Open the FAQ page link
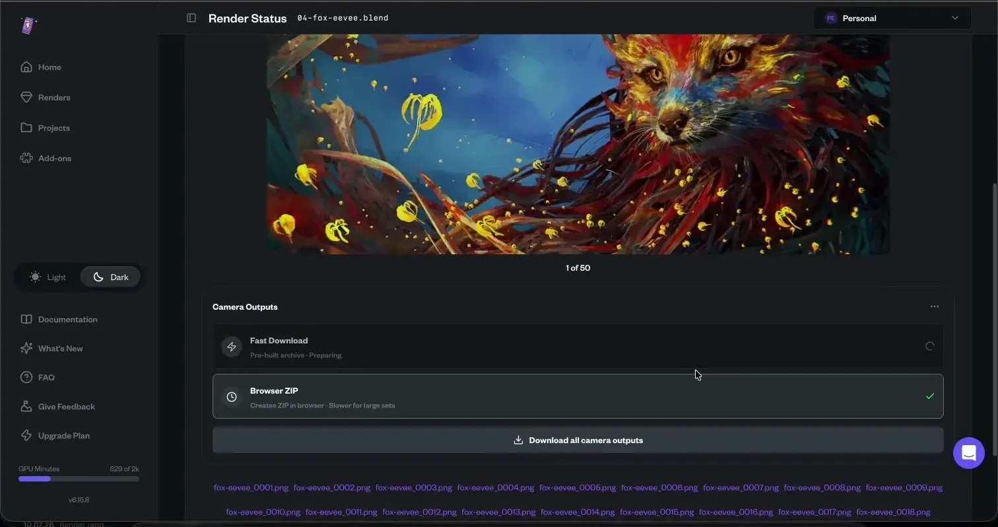 46,377
